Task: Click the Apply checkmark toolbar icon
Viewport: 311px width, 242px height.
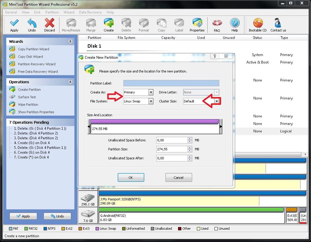Action: (14, 23)
